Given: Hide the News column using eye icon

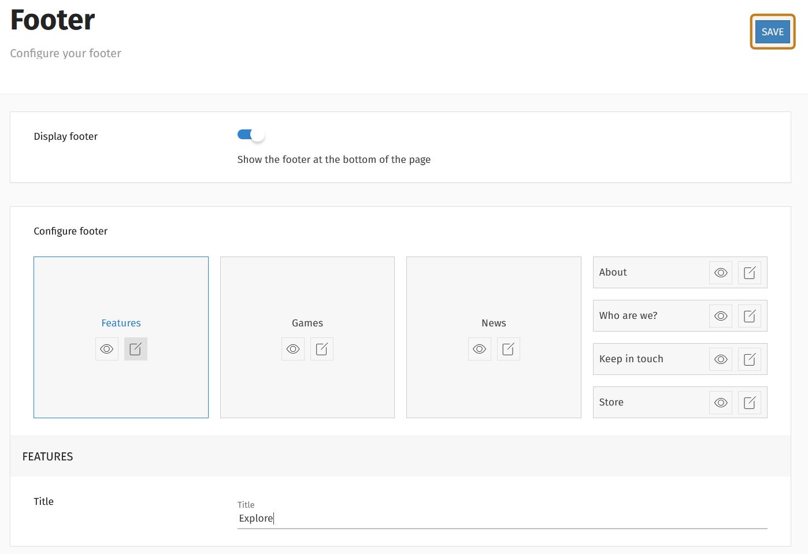Looking at the screenshot, I should pyautogui.click(x=479, y=349).
